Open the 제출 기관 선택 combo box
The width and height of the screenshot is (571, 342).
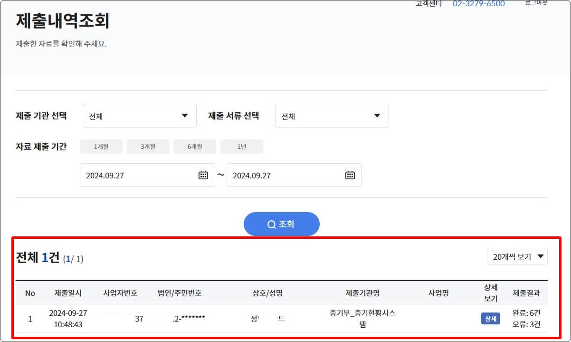[x=139, y=115]
